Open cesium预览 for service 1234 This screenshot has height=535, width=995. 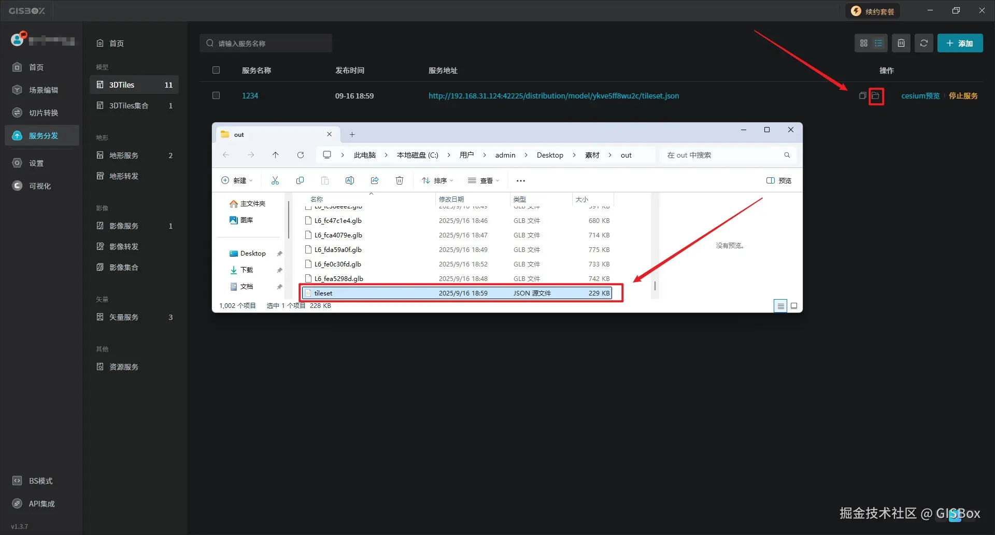click(x=920, y=96)
